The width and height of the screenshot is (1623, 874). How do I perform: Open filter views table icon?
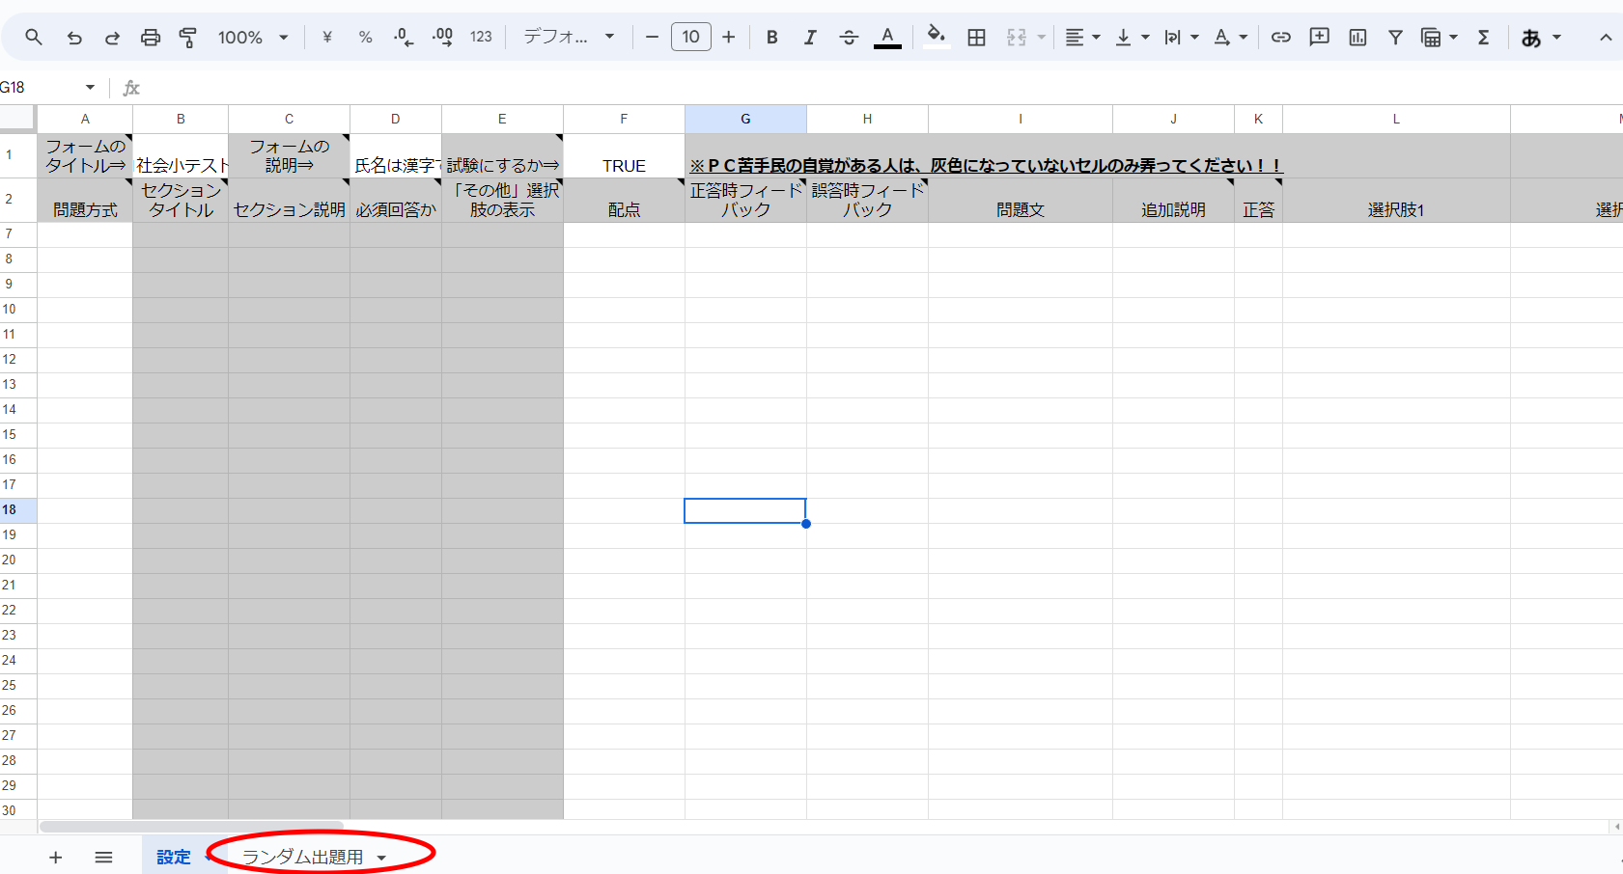coord(1431,37)
